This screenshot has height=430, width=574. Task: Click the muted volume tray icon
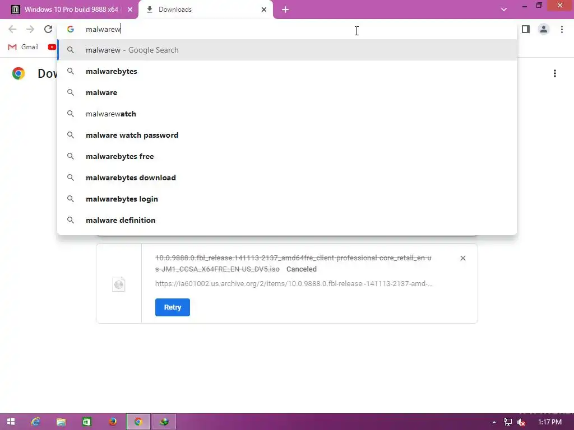point(521,422)
